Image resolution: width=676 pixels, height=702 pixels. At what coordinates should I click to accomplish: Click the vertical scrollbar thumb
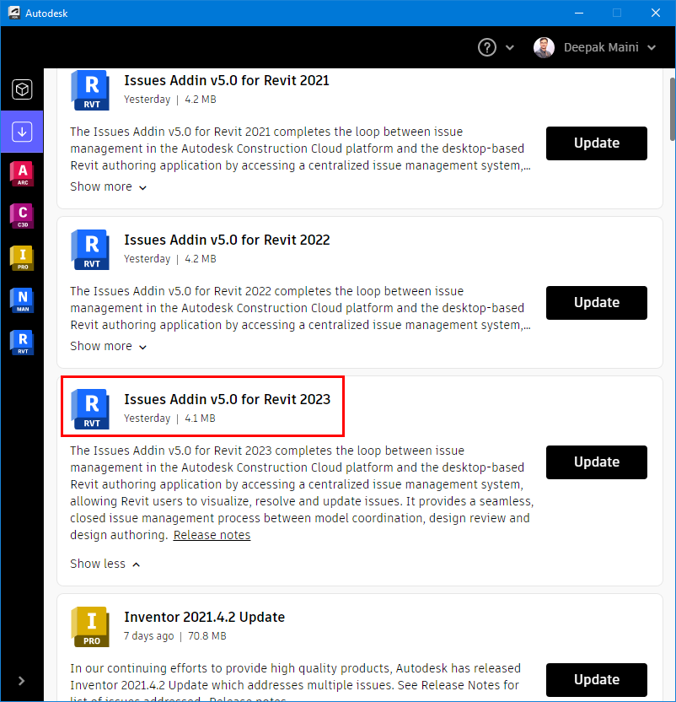coord(672,110)
